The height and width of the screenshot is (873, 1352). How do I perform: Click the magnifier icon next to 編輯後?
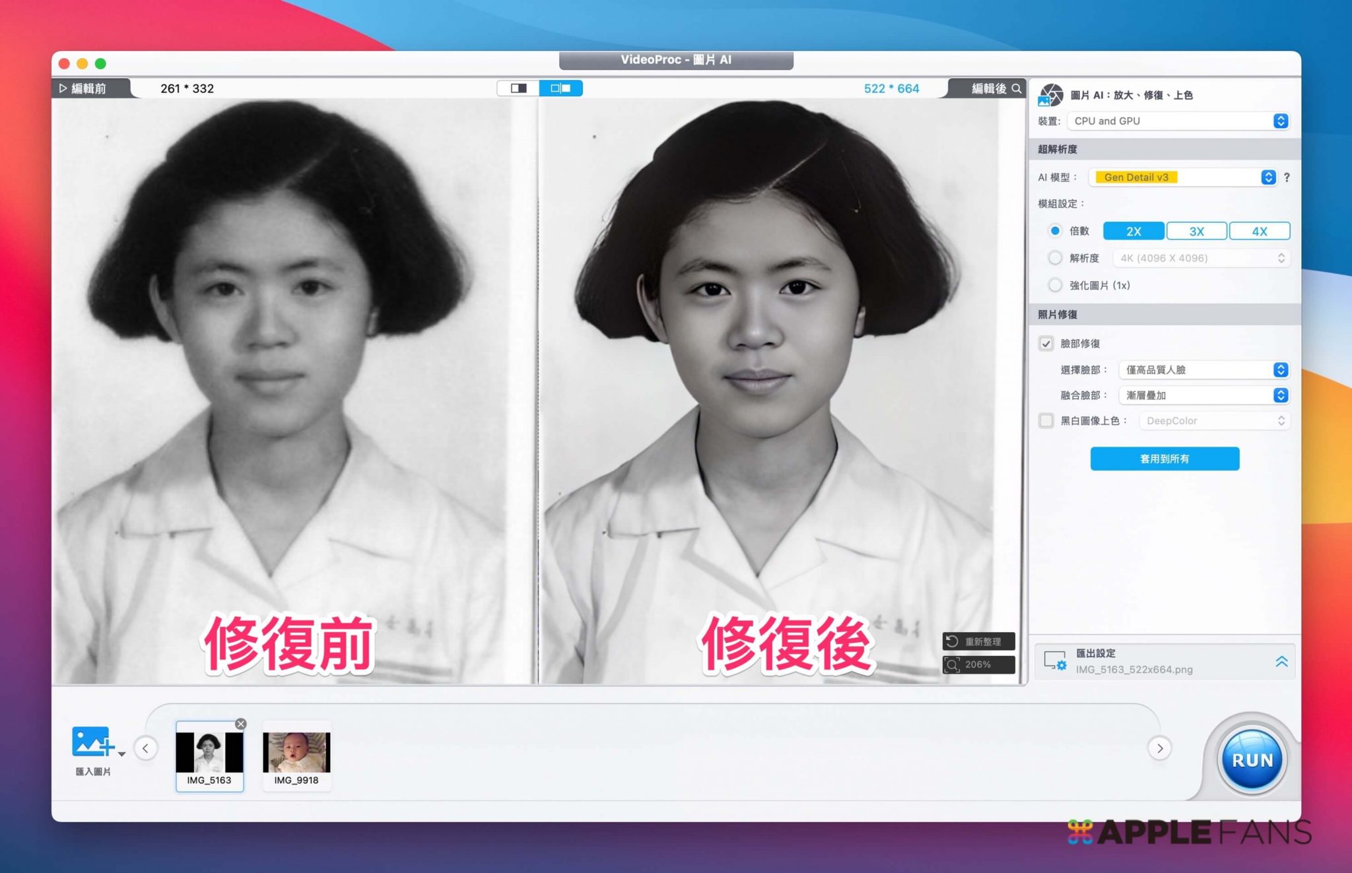[x=1017, y=88]
